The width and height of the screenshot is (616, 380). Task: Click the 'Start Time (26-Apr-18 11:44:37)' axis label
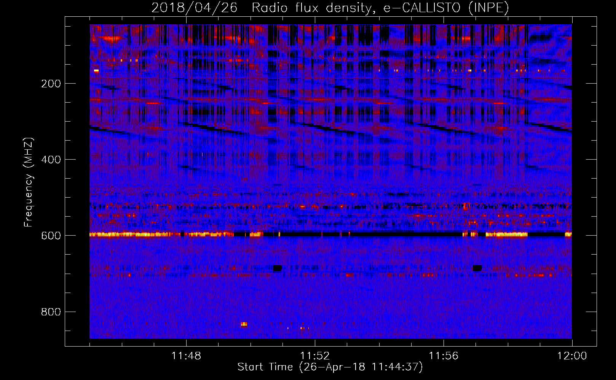tap(330, 367)
